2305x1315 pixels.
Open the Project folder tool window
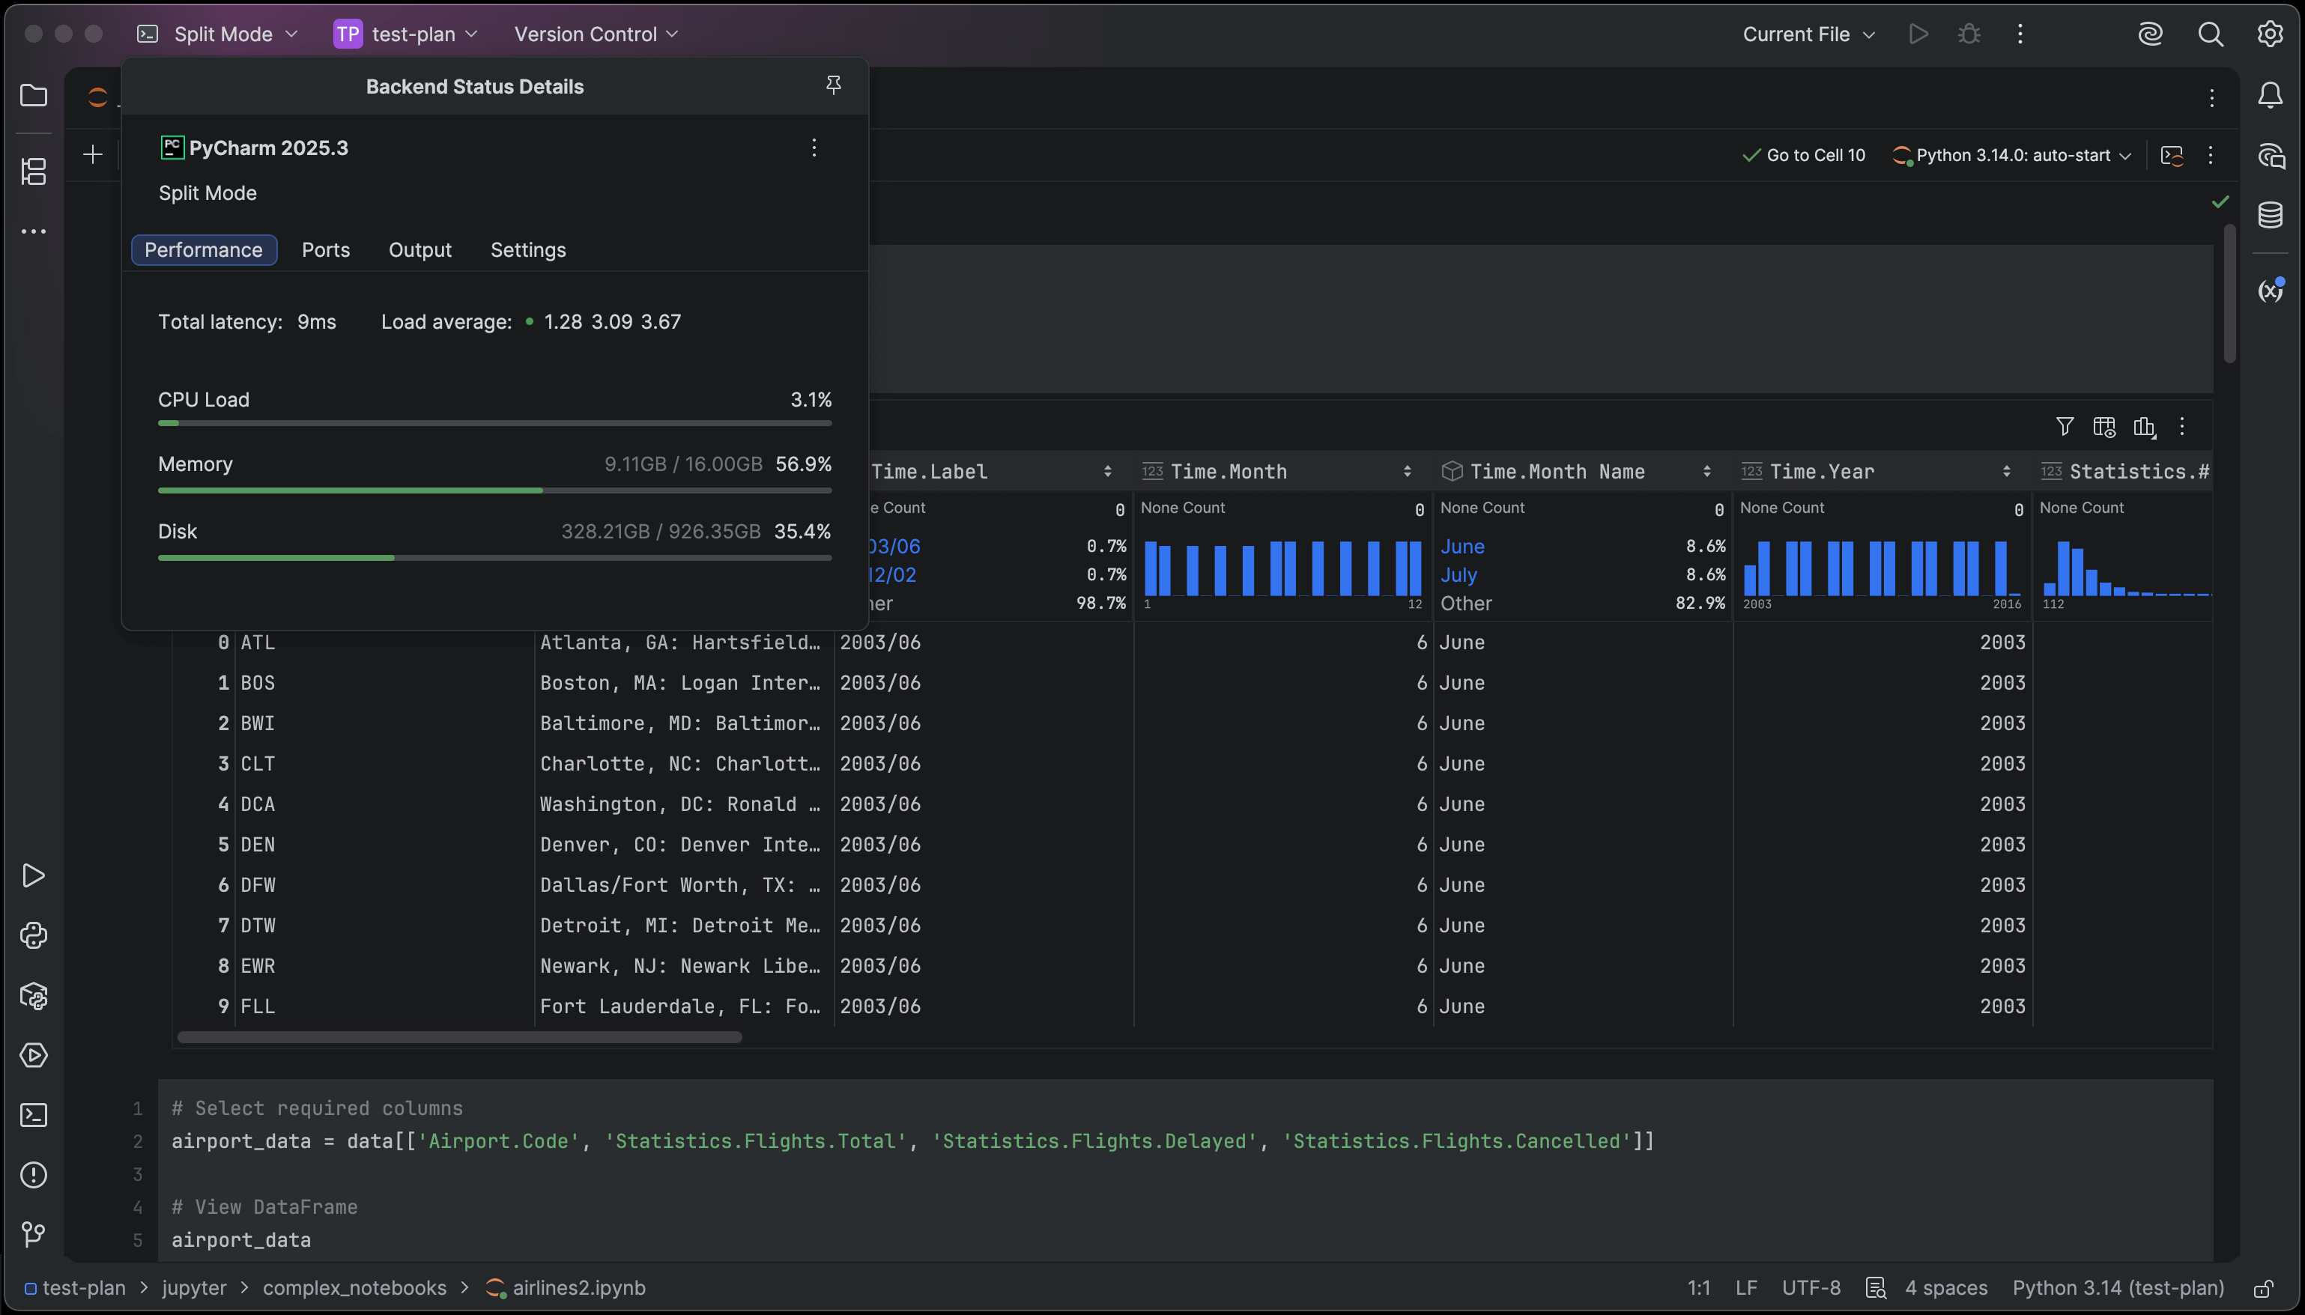(x=34, y=96)
